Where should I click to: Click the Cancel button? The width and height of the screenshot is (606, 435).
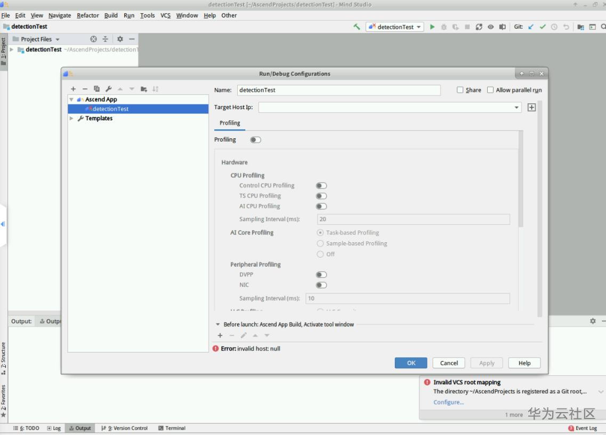(x=449, y=363)
